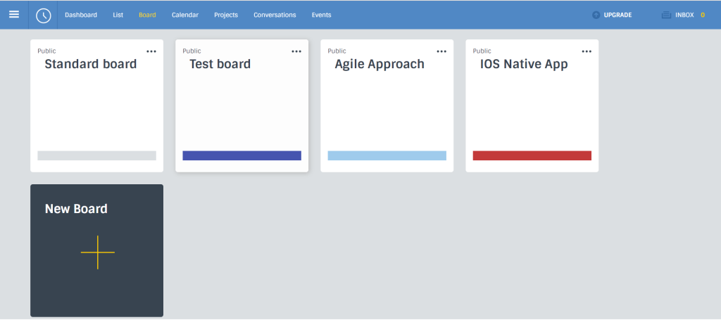Go to the Dashboard tab
Screen dimensions: 721x320
pos(81,15)
